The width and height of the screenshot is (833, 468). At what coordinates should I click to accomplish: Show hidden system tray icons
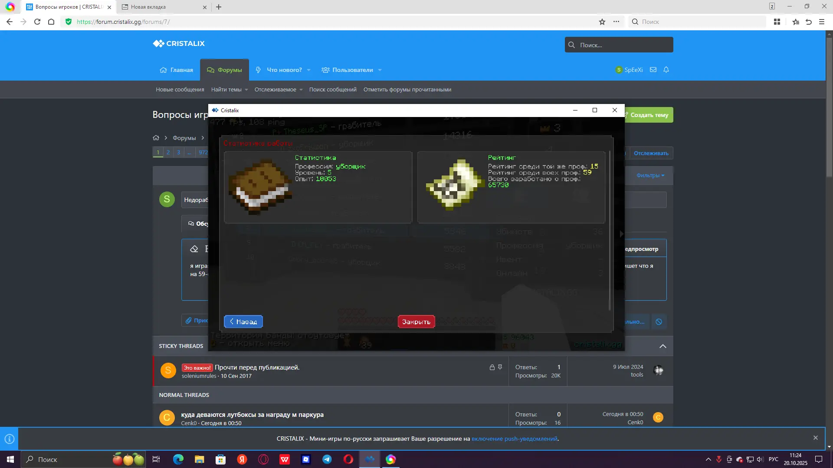point(708,459)
